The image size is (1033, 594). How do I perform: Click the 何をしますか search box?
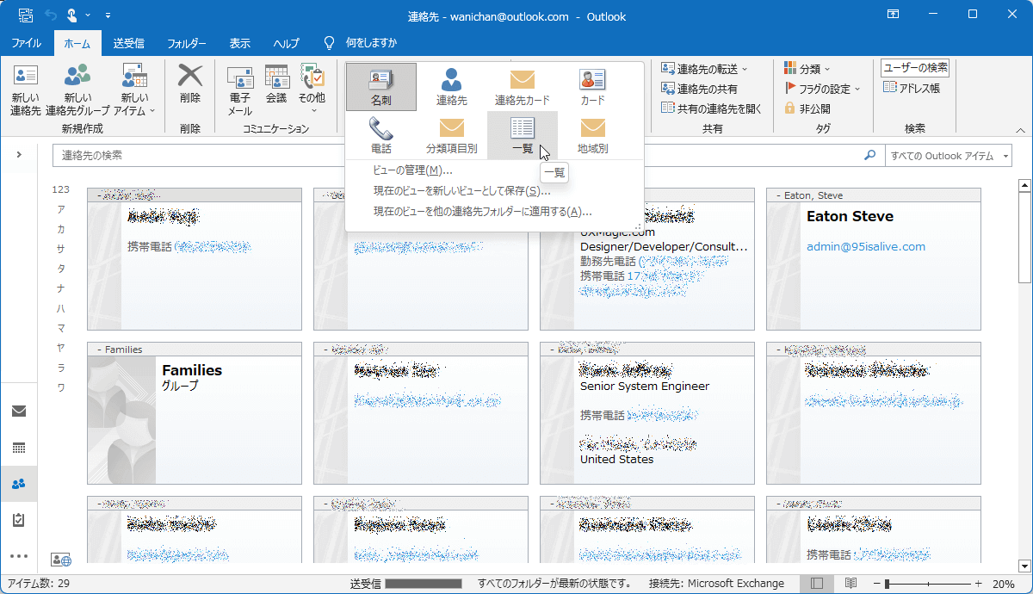point(361,43)
